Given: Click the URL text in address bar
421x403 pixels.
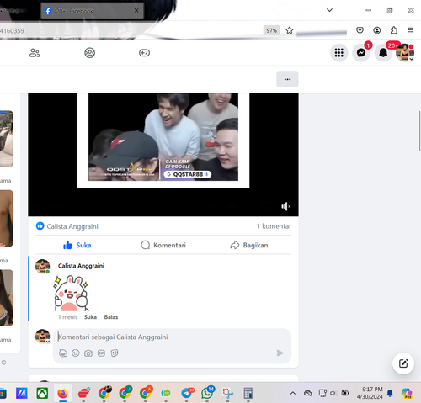Looking at the screenshot, I should tap(13, 30).
